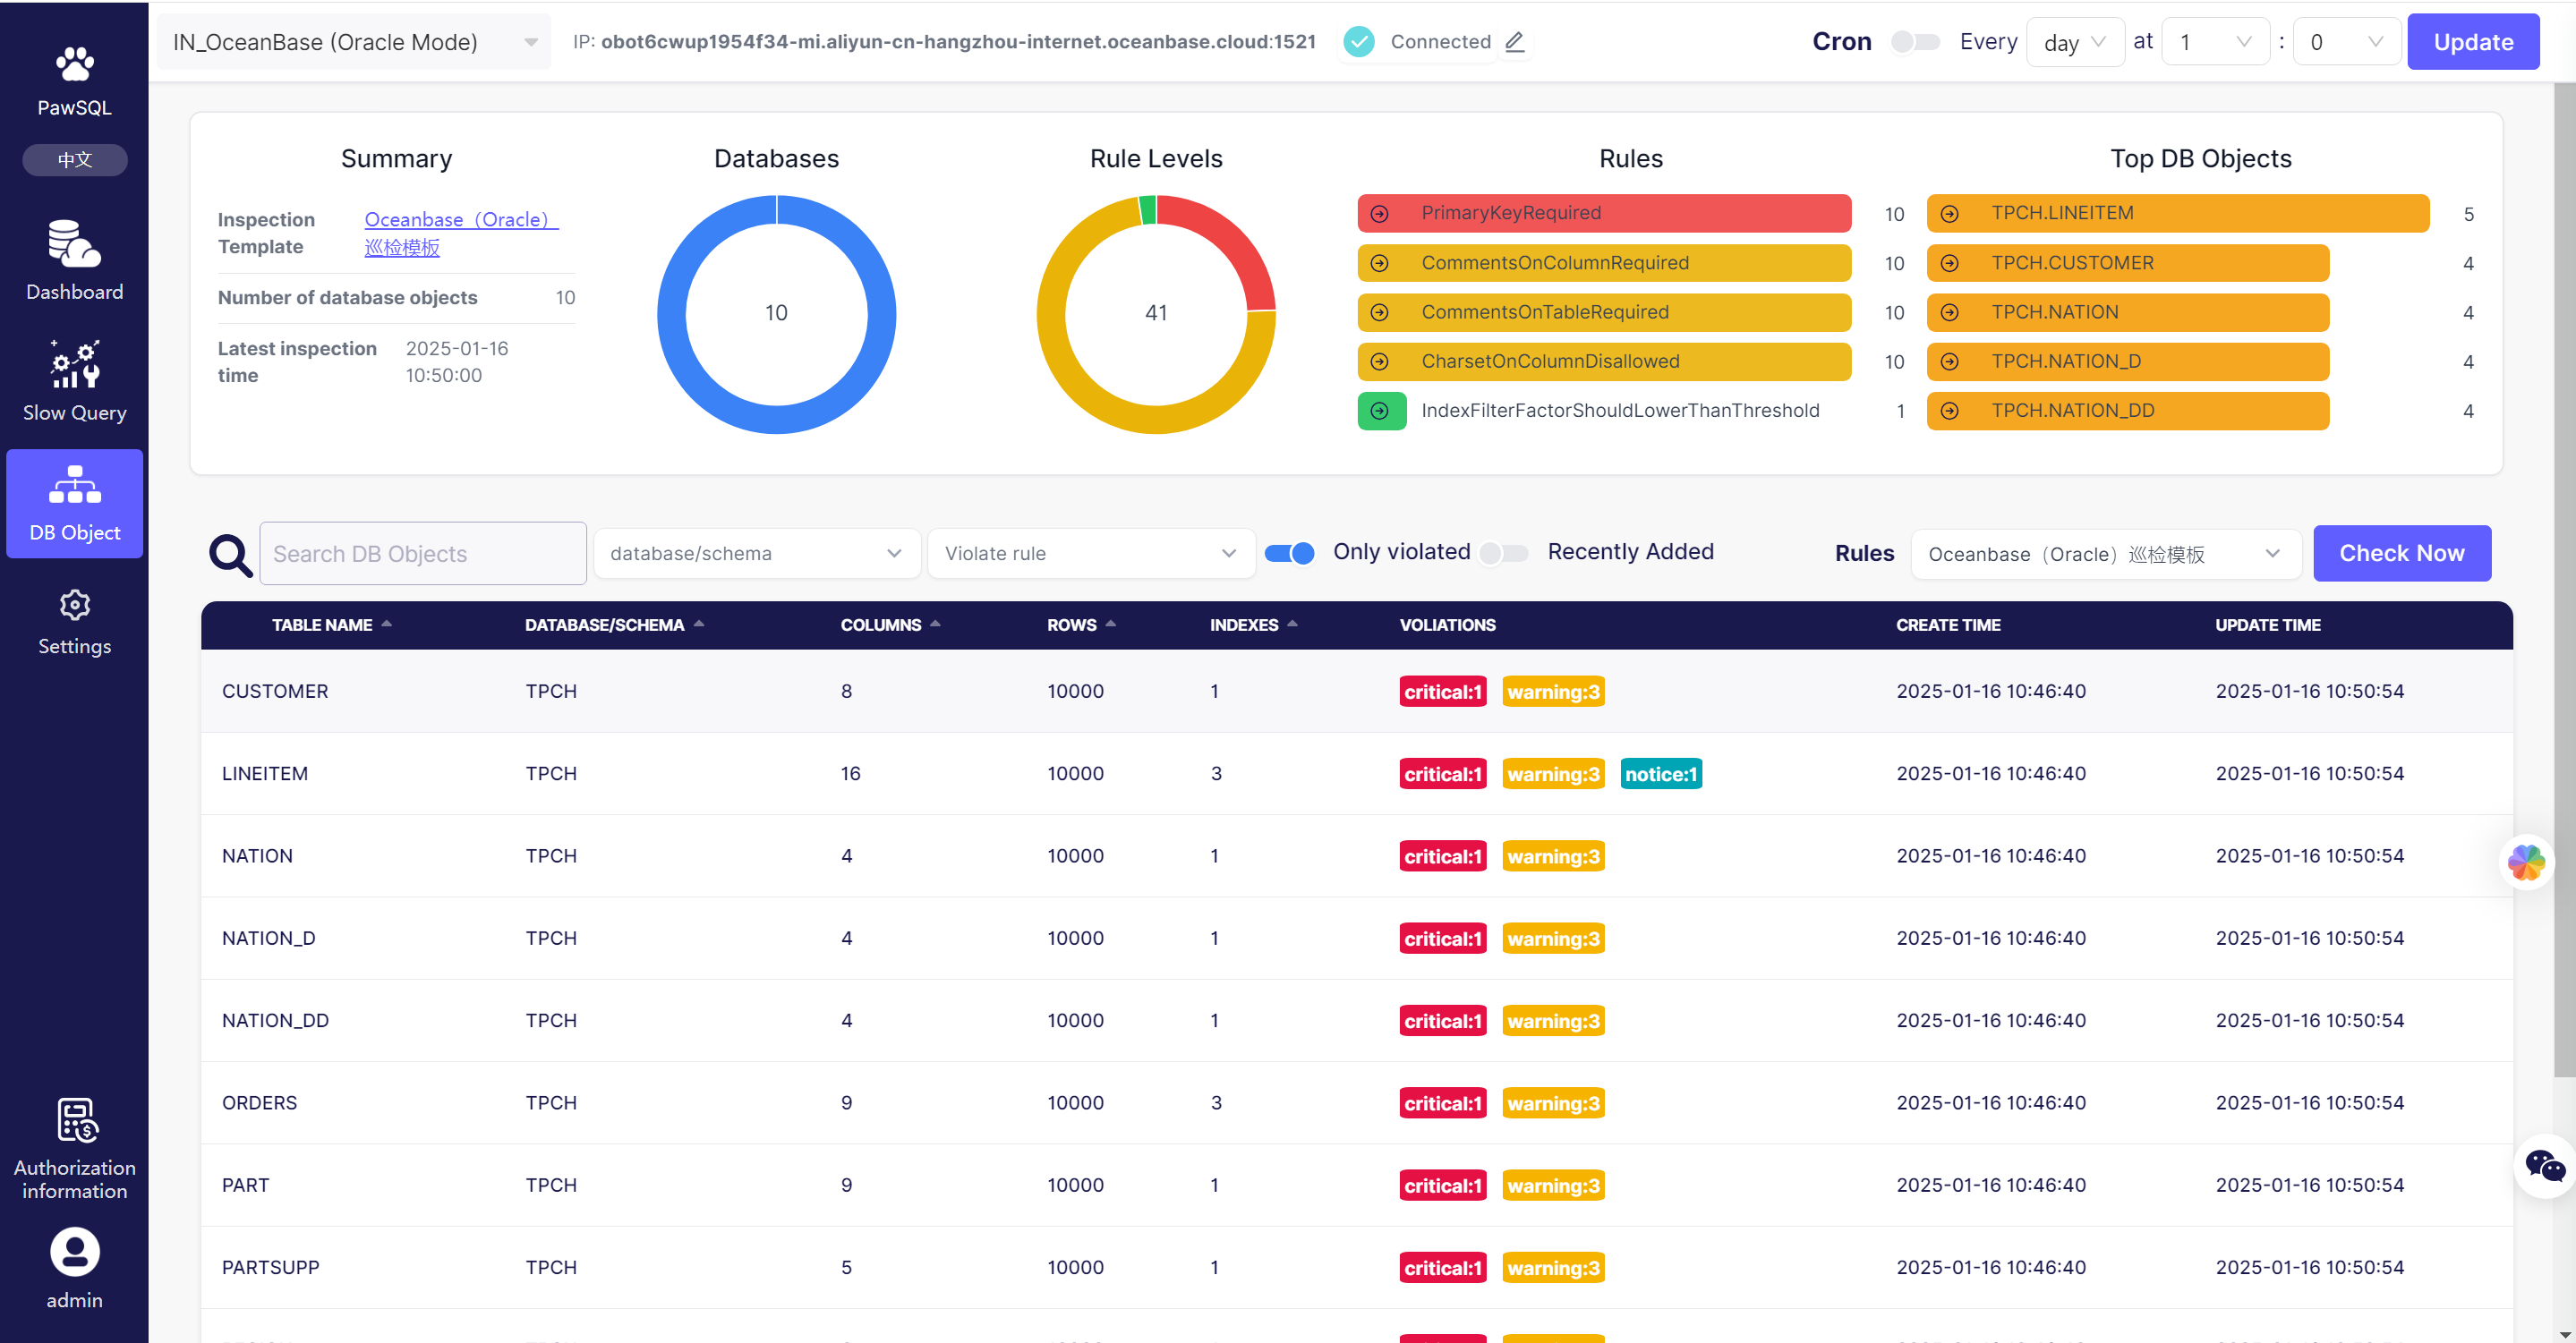Click the edit connection pencil icon
Viewport: 2576px width, 1343px height.
[x=1515, y=42]
